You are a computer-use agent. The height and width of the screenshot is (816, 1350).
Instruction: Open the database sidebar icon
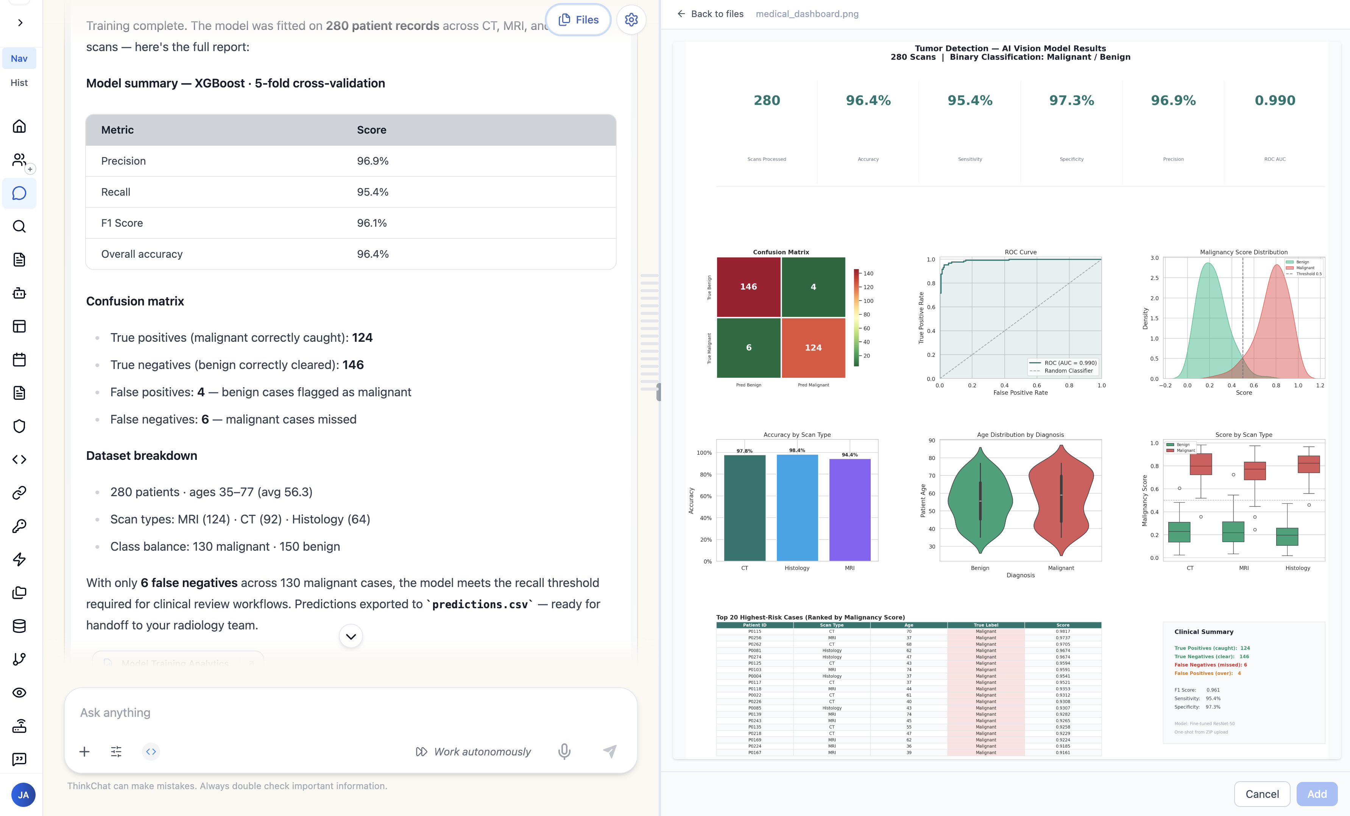tap(19, 626)
